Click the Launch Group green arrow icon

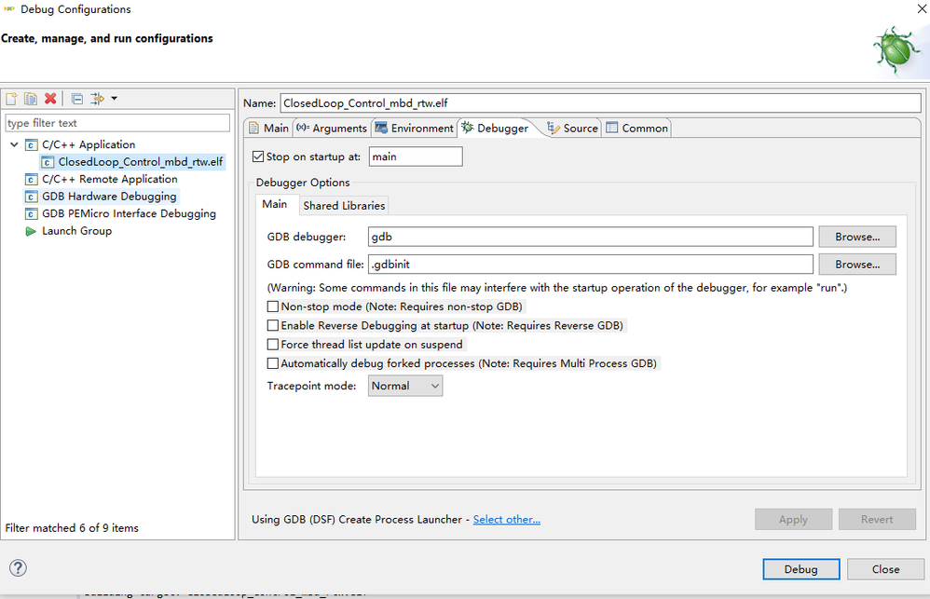point(31,231)
